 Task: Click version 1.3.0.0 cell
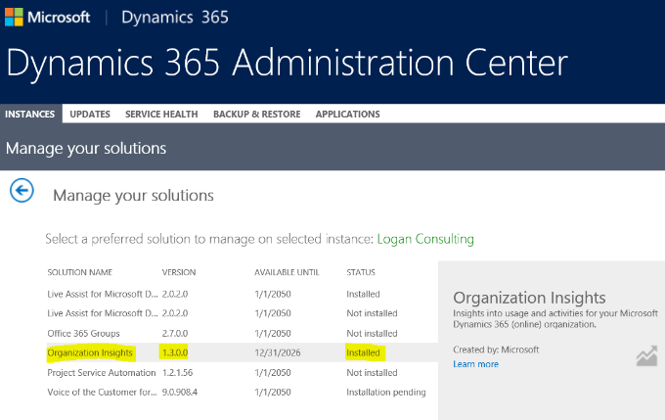tap(175, 352)
